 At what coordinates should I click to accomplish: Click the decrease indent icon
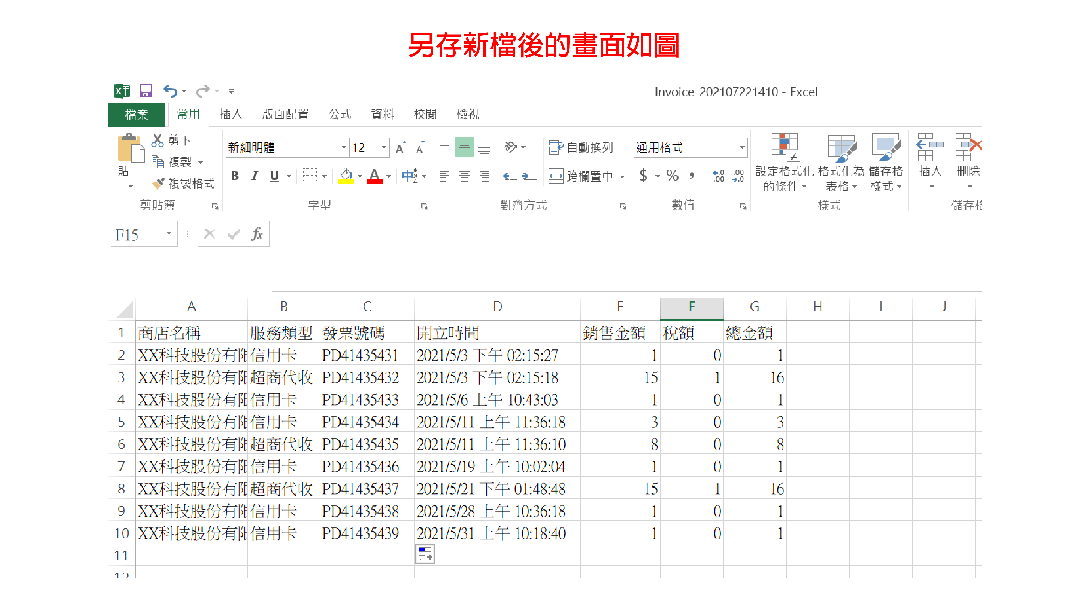point(510,176)
